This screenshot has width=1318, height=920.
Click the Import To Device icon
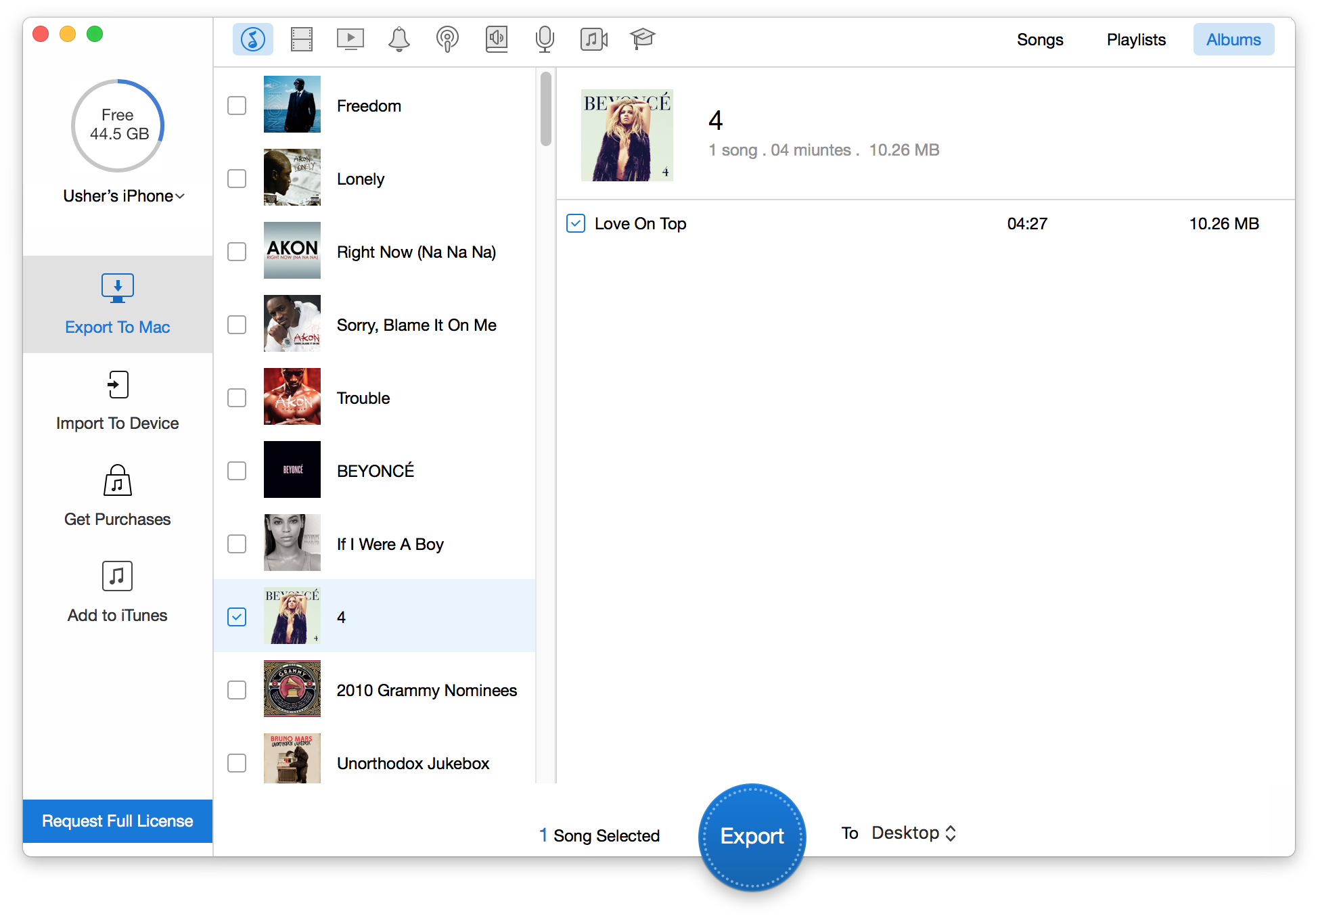tap(118, 384)
